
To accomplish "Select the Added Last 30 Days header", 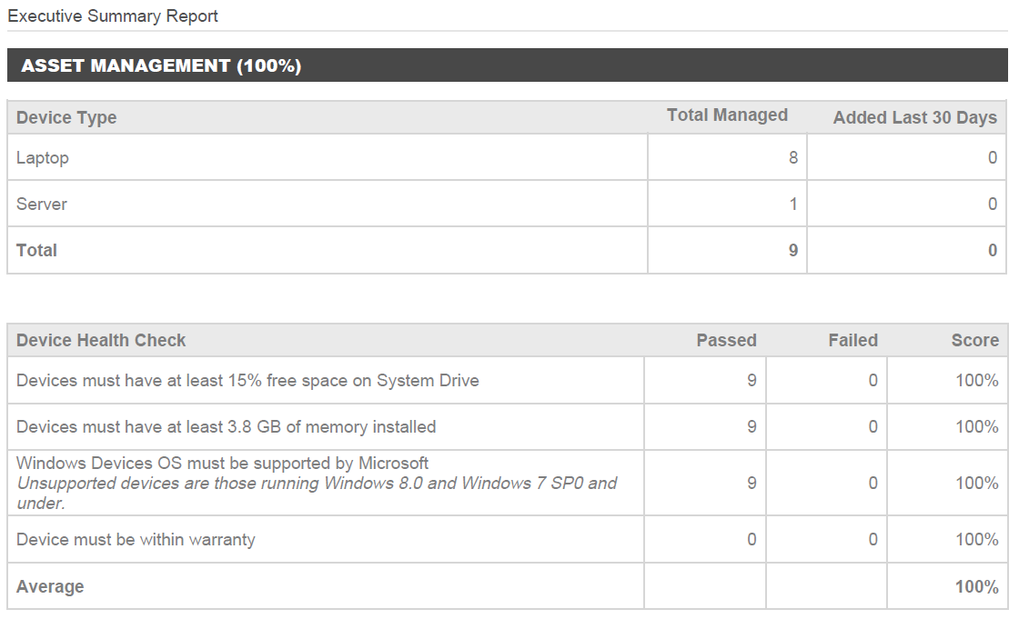I will (914, 117).
